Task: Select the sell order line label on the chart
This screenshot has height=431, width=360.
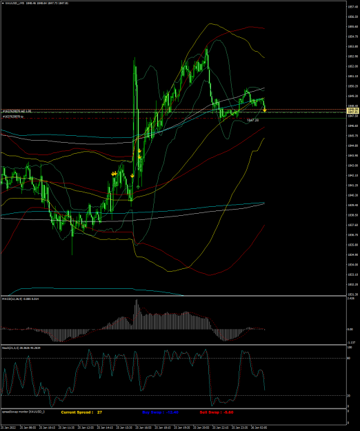Action: 17,111
